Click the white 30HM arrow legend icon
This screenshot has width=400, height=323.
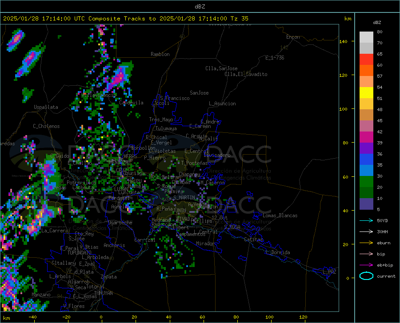[x=366, y=231]
